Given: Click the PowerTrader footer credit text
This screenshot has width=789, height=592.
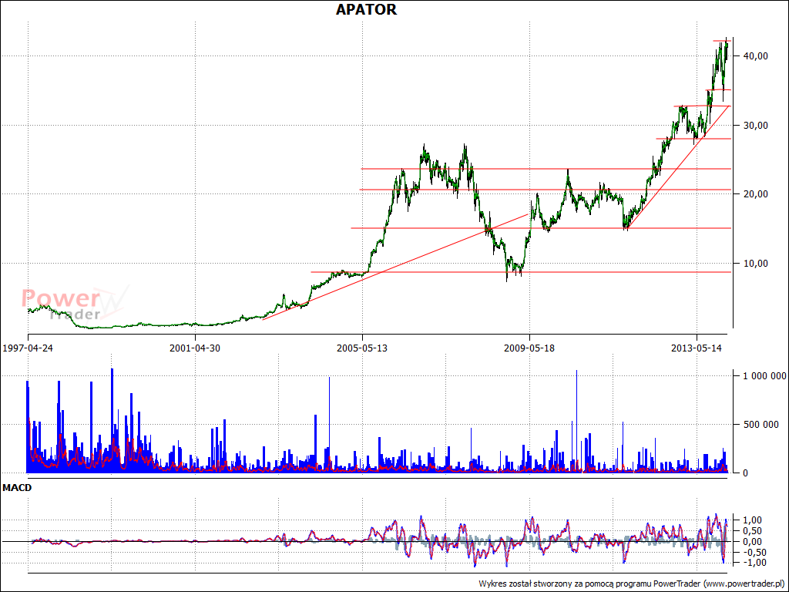Looking at the screenshot, I should click(x=632, y=584).
